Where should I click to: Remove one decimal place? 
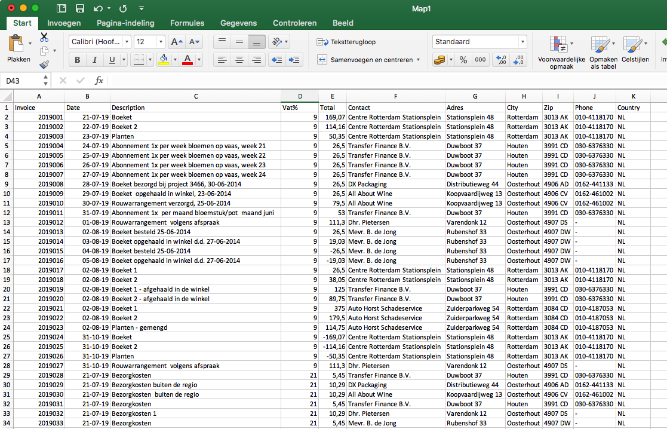coord(518,60)
